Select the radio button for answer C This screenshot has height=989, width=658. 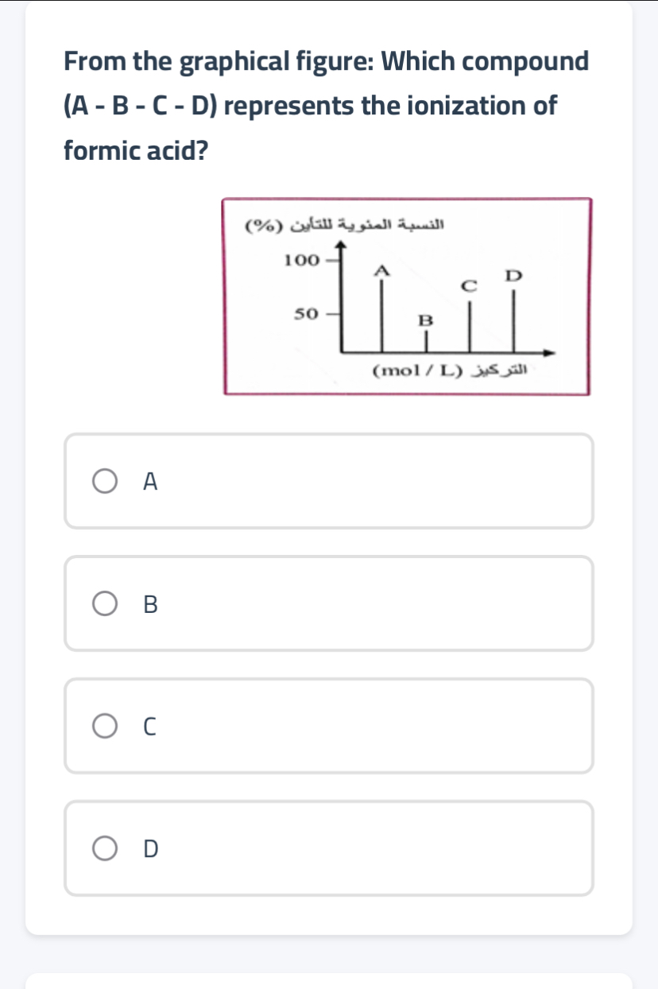103,725
